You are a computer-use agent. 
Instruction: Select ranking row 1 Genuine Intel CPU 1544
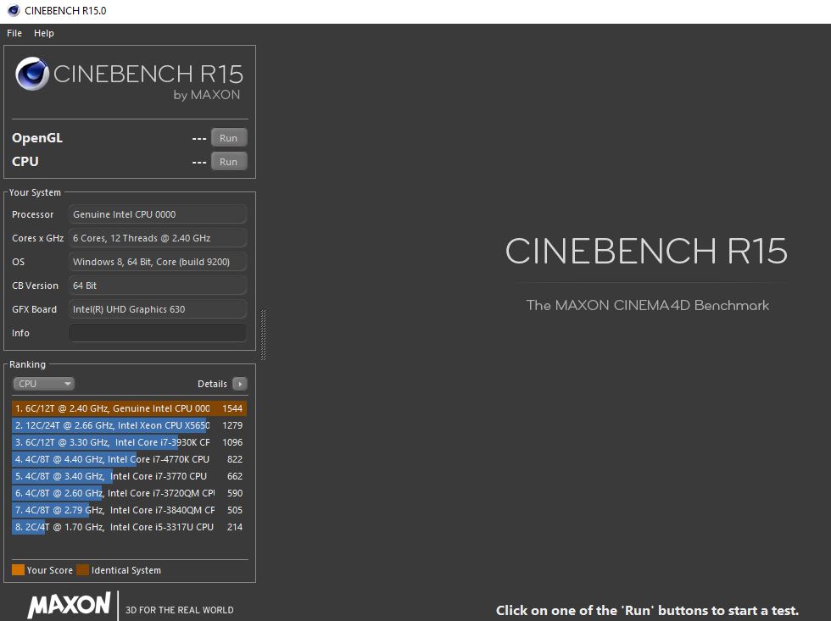[x=129, y=408]
